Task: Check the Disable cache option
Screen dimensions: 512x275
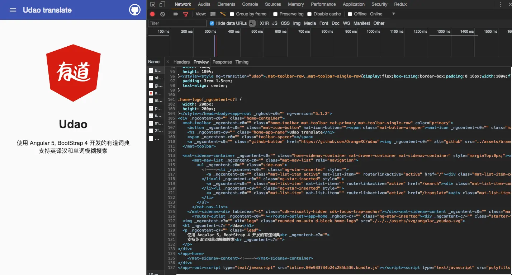Action: pyautogui.click(x=309, y=14)
